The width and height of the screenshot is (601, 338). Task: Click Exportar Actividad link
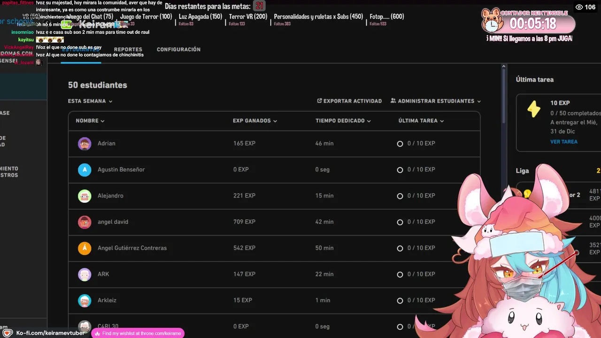click(349, 101)
